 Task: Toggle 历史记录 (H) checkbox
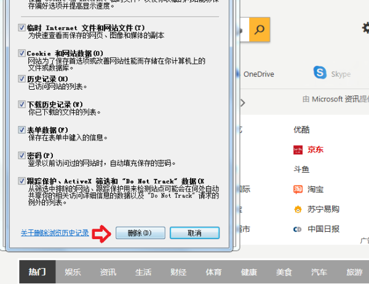[22, 79]
